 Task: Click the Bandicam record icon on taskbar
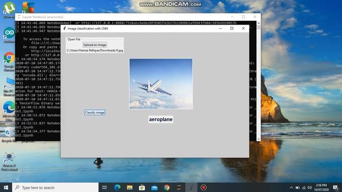[x=204, y=187]
